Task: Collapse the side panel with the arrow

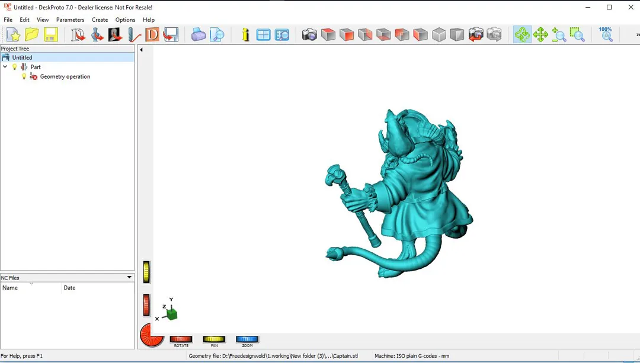Action: coord(141,50)
